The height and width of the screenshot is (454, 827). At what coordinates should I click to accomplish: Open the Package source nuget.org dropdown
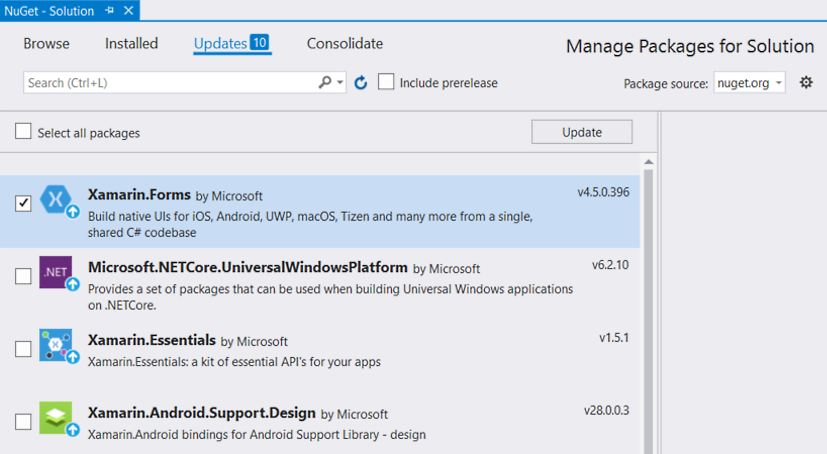750,82
